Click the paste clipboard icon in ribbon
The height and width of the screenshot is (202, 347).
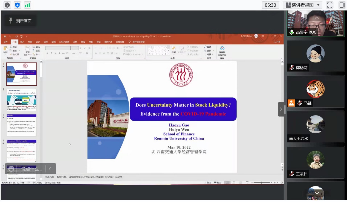coord(5,49)
